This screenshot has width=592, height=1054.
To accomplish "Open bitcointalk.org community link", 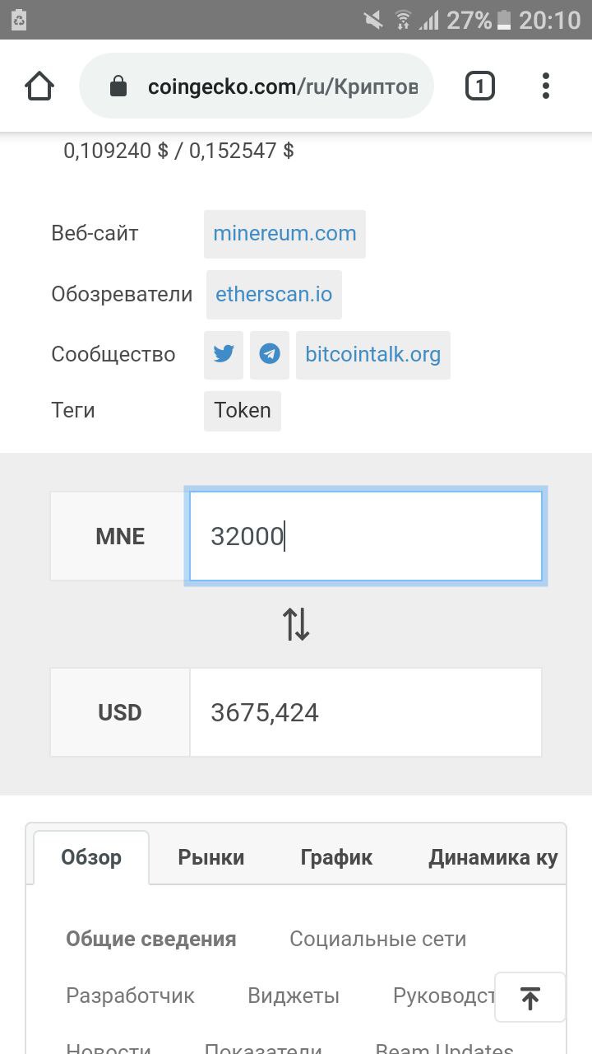I will pos(372,355).
